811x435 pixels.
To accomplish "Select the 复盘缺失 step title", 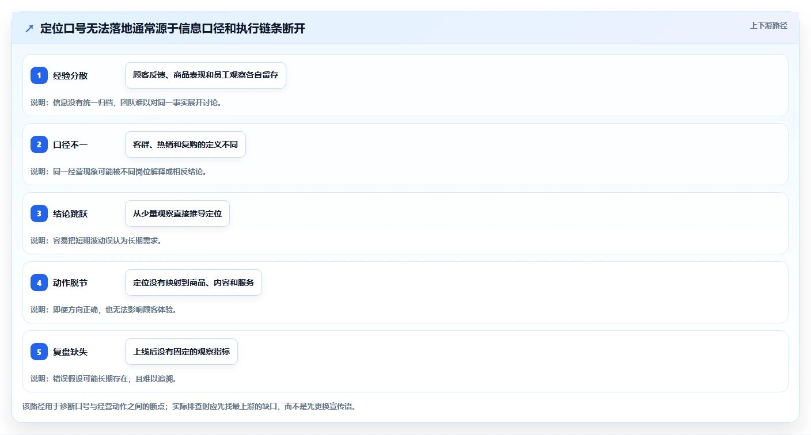I will tap(70, 352).
